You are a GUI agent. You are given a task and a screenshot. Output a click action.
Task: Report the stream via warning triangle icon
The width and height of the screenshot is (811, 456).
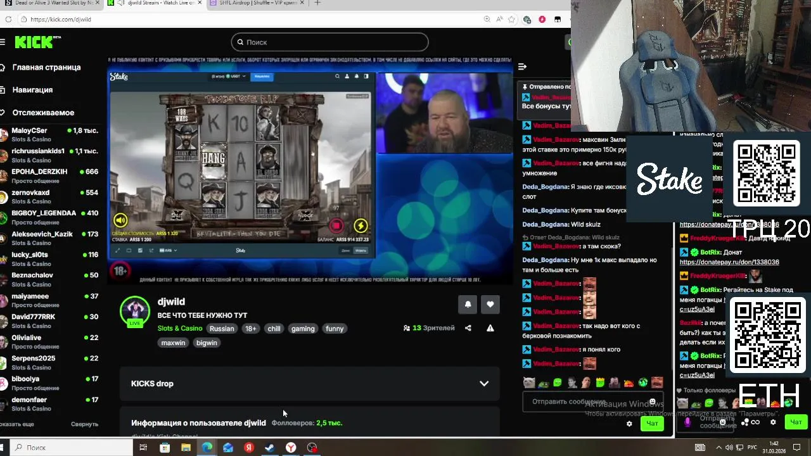490,328
